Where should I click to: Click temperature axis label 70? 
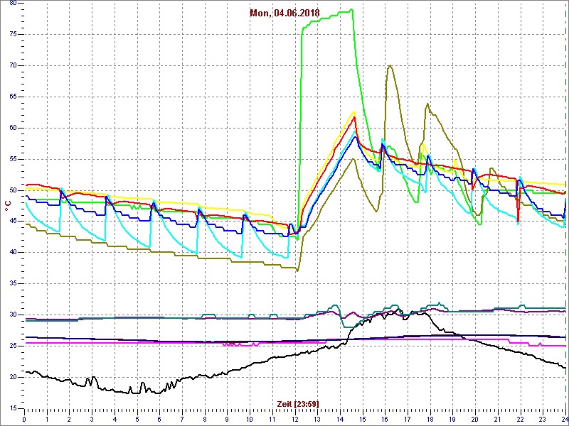[x=13, y=65]
